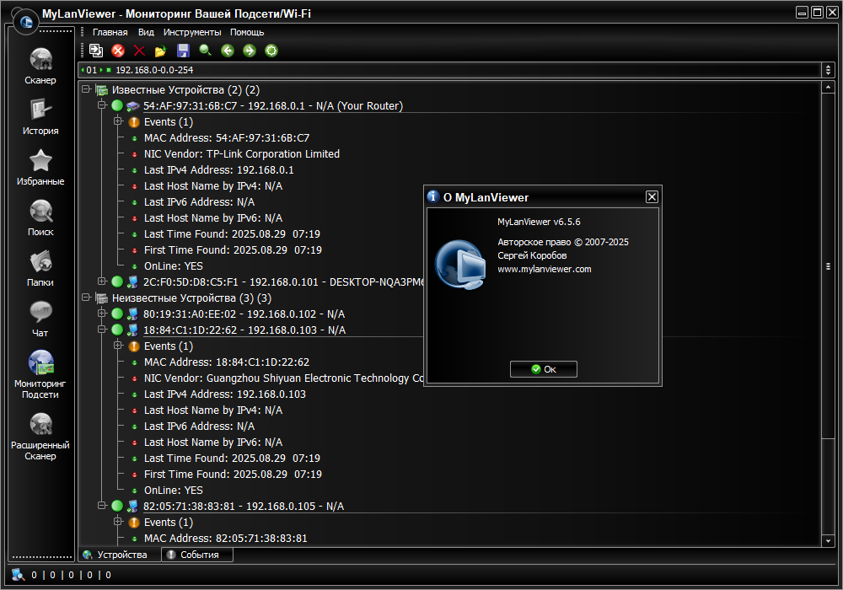Expand the 80:19:31:A0:EE:02 device node
Screen dimensions: 843x590
(x=102, y=314)
